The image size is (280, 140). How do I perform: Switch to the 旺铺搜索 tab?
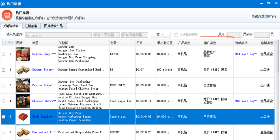pyautogui.click(x=31, y=26)
